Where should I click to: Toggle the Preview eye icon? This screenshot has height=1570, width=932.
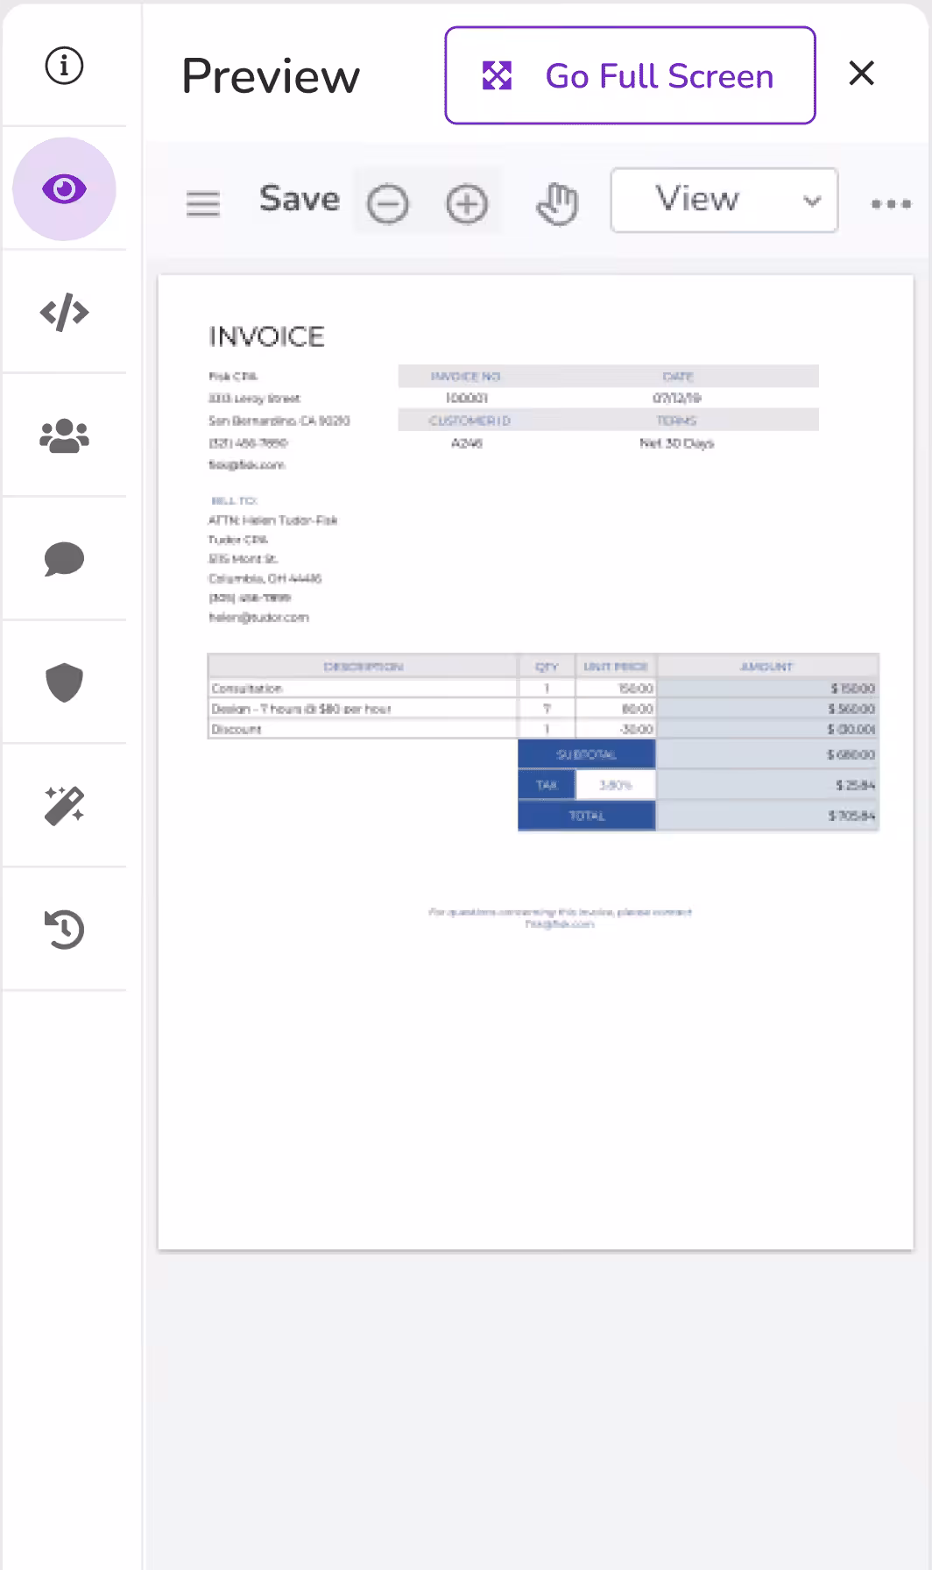64,188
